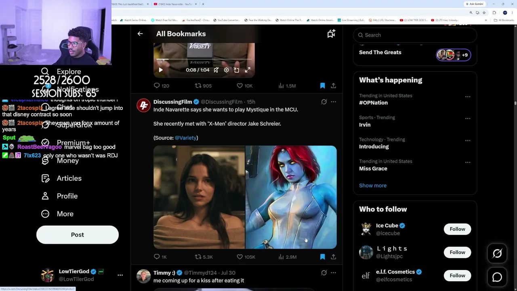The height and width of the screenshot is (291, 517).
Task: Open more options on Timmy's post
Action: 333,273
